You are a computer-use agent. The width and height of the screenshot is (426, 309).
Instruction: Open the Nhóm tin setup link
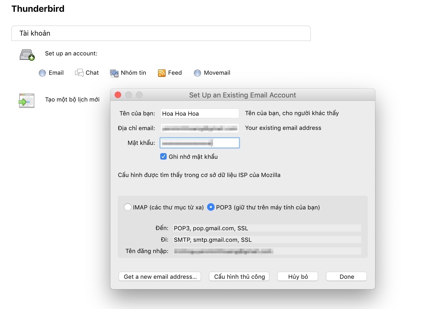(x=133, y=73)
